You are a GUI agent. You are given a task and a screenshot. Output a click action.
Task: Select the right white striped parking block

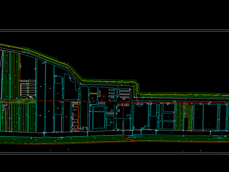32,88
